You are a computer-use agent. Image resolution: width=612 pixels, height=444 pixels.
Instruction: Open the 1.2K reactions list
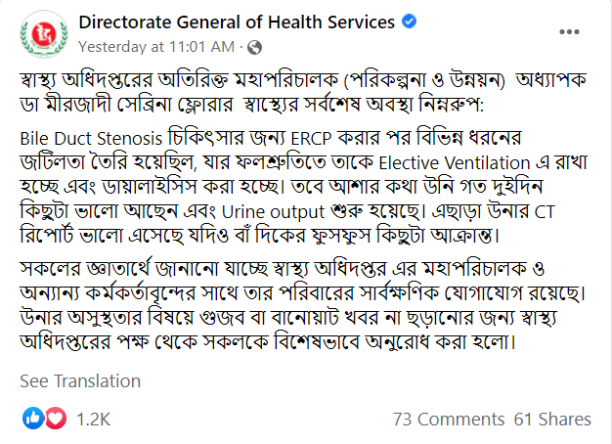coord(93,419)
